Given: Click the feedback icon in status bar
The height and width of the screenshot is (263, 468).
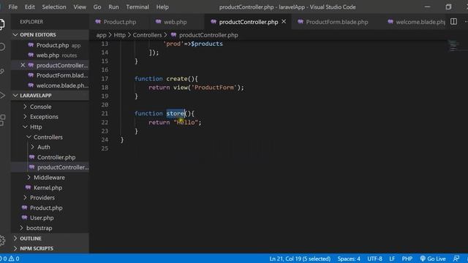Looking at the screenshot, I should point(456,259).
